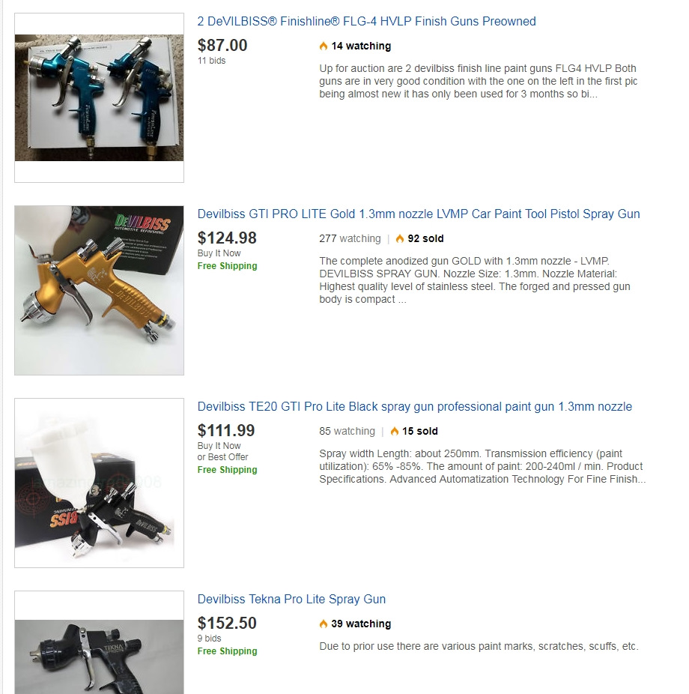Viewport: 689px width, 694px height.
Task: Open the Devilbiss Tekna Pro Lite Spray Gun title
Action: coord(291,599)
